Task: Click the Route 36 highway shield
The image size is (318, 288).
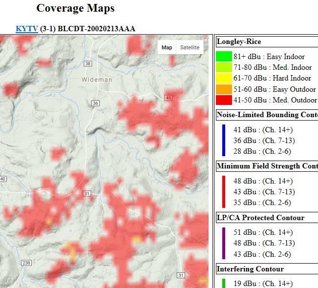Action: point(95,103)
